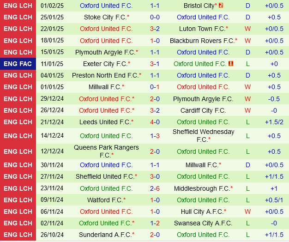The height and width of the screenshot is (242, 289).
Task: Click the +1.5/2 handicap on Leeds row
Action: click(x=274, y=122)
